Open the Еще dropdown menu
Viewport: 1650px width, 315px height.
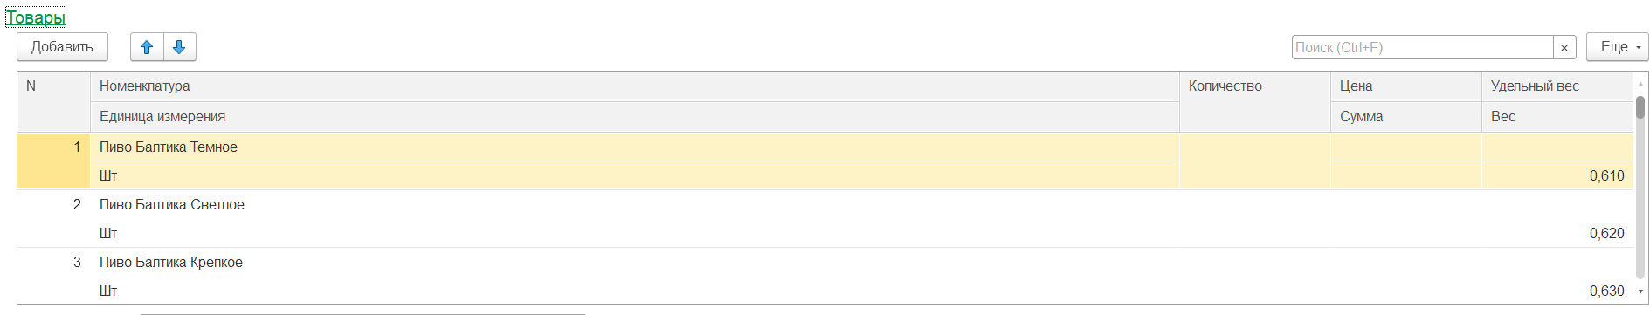(1617, 47)
